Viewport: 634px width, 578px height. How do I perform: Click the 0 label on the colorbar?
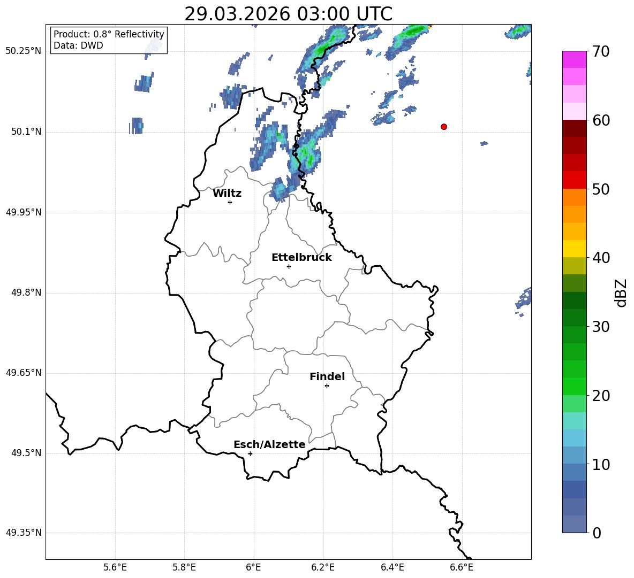(x=597, y=533)
